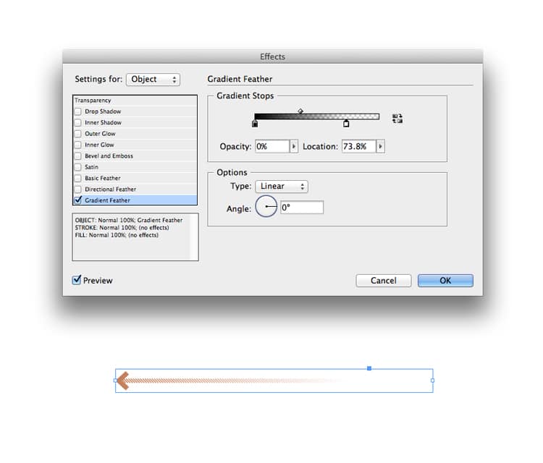543x463 pixels.
Task: Click the OK button
Action: coord(445,281)
